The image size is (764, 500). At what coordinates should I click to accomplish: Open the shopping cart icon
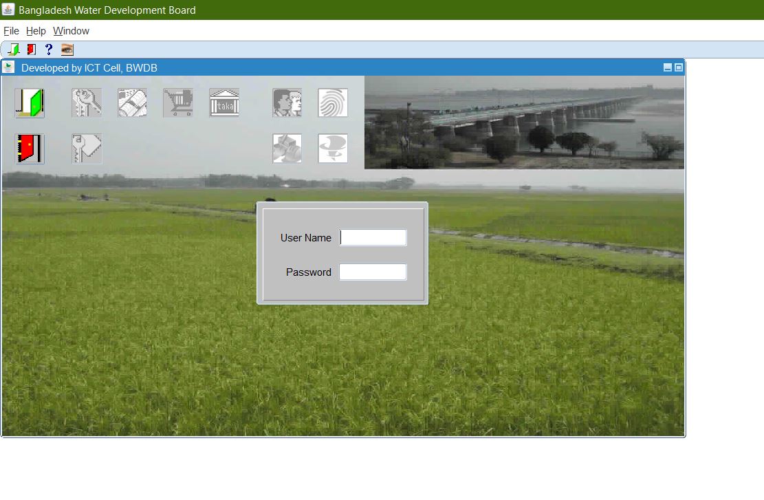(x=177, y=103)
